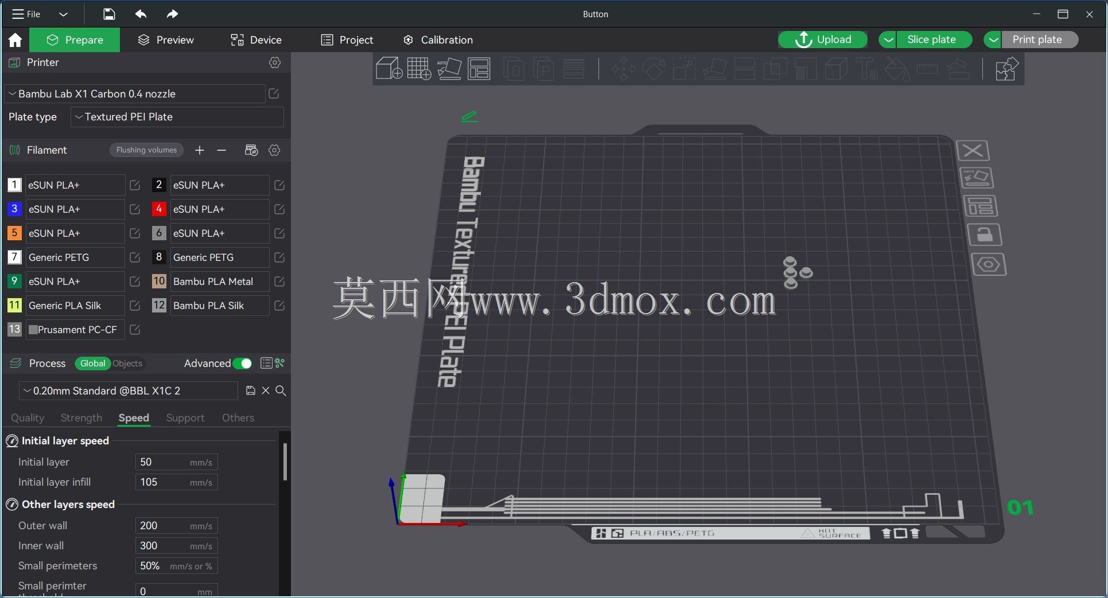
Task: Open plate settings eye icon
Action: pos(988,264)
